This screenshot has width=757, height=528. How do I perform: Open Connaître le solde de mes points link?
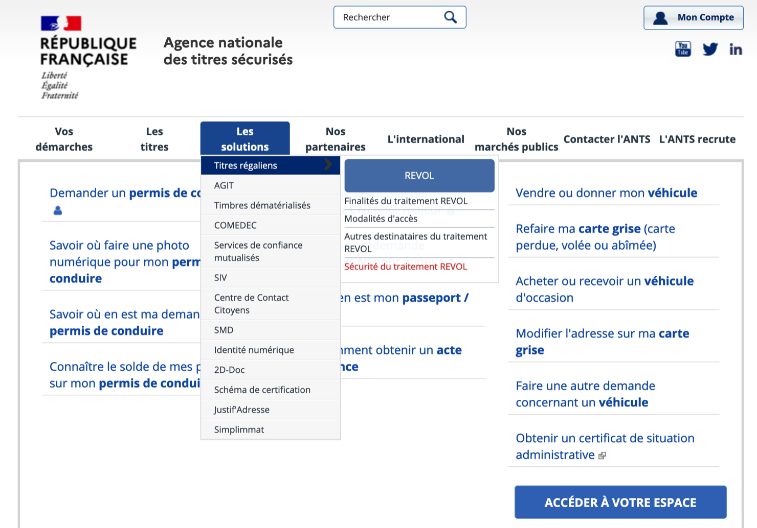[125, 375]
